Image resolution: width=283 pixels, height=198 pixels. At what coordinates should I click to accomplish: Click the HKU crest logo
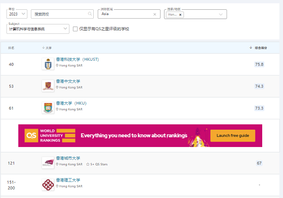click(48, 108)
